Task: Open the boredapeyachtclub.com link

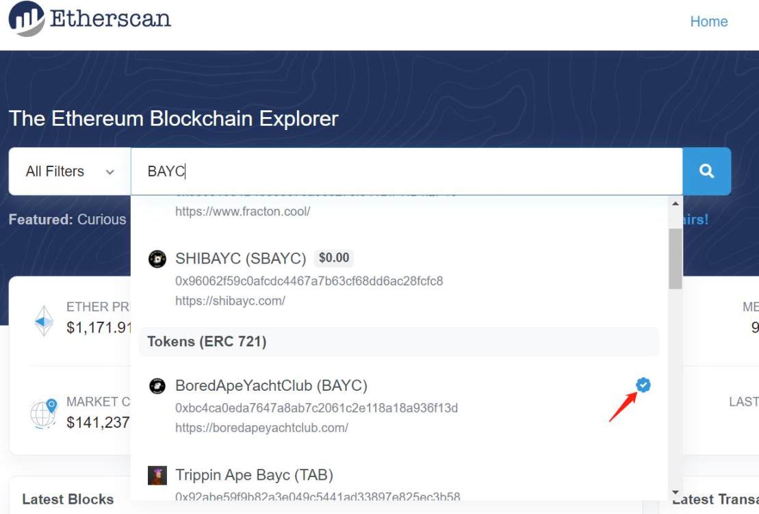Action: coord(261,428)
